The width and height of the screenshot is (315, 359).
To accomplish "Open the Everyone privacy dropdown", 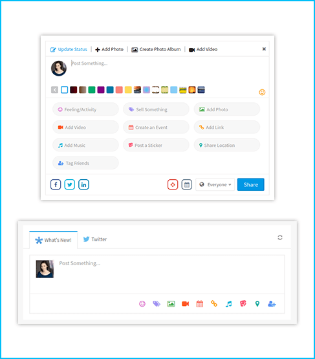I will pos(215,184).
